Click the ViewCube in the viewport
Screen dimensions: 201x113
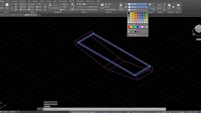coord(198,29)
